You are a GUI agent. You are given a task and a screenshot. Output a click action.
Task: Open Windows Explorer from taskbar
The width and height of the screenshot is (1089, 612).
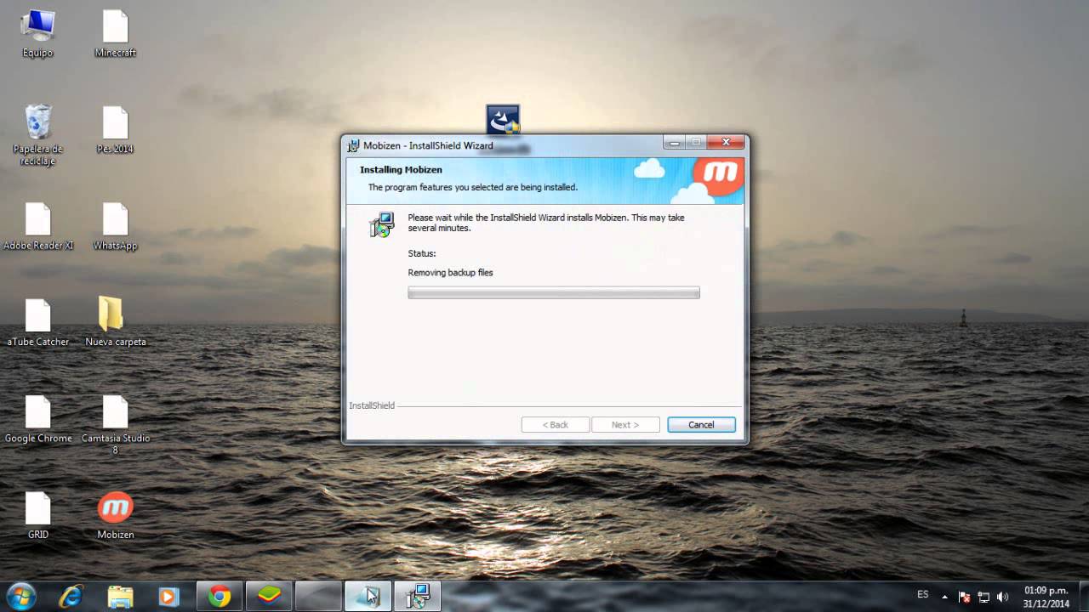(x=120, y=597)
